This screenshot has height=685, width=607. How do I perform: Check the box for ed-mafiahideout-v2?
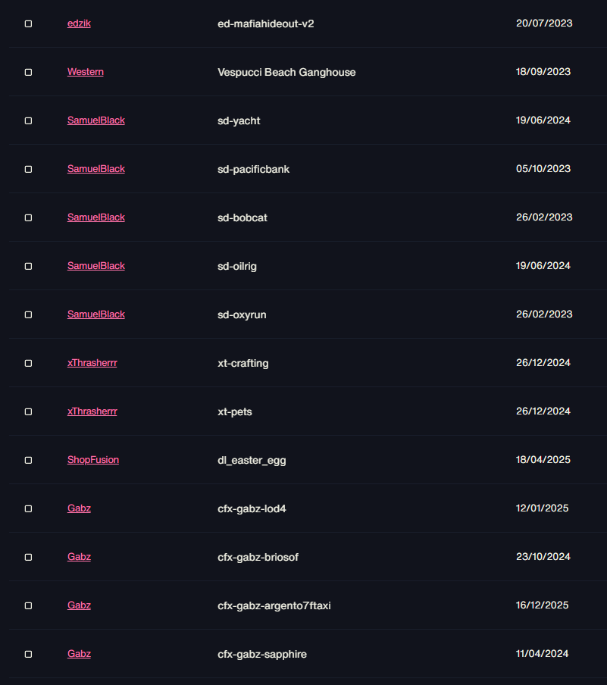(x=28, y=23)
